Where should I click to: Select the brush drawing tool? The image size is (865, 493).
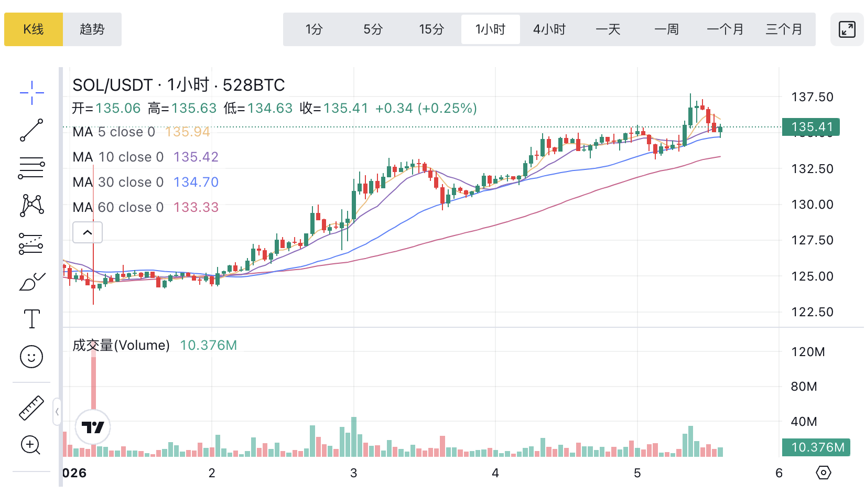click(31, 282)
